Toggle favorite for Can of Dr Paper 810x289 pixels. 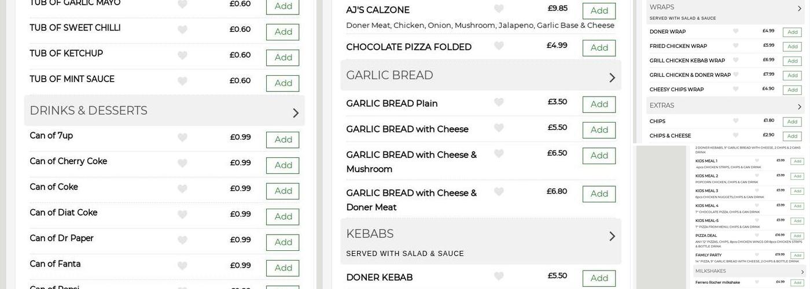pyautogui.click(x=182, y=240)
